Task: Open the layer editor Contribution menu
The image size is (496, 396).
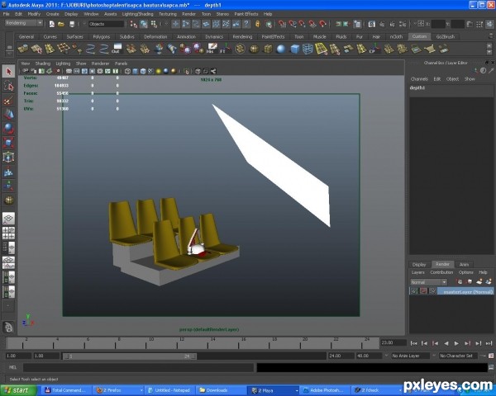Action: point(441,272)
